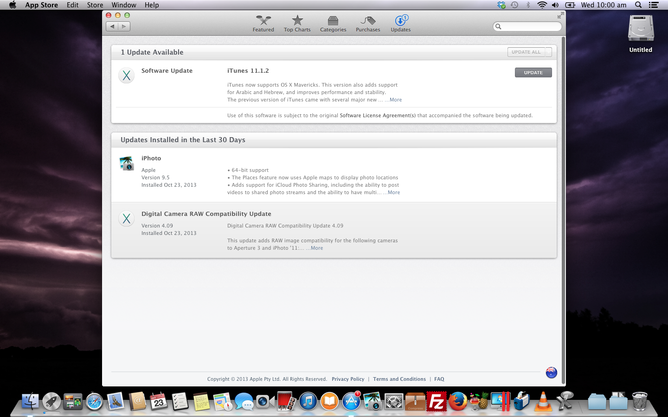Viewport: 668px width, 417px height.
Task: Open the Wi-Fi status menu
Action: point(542,5)
